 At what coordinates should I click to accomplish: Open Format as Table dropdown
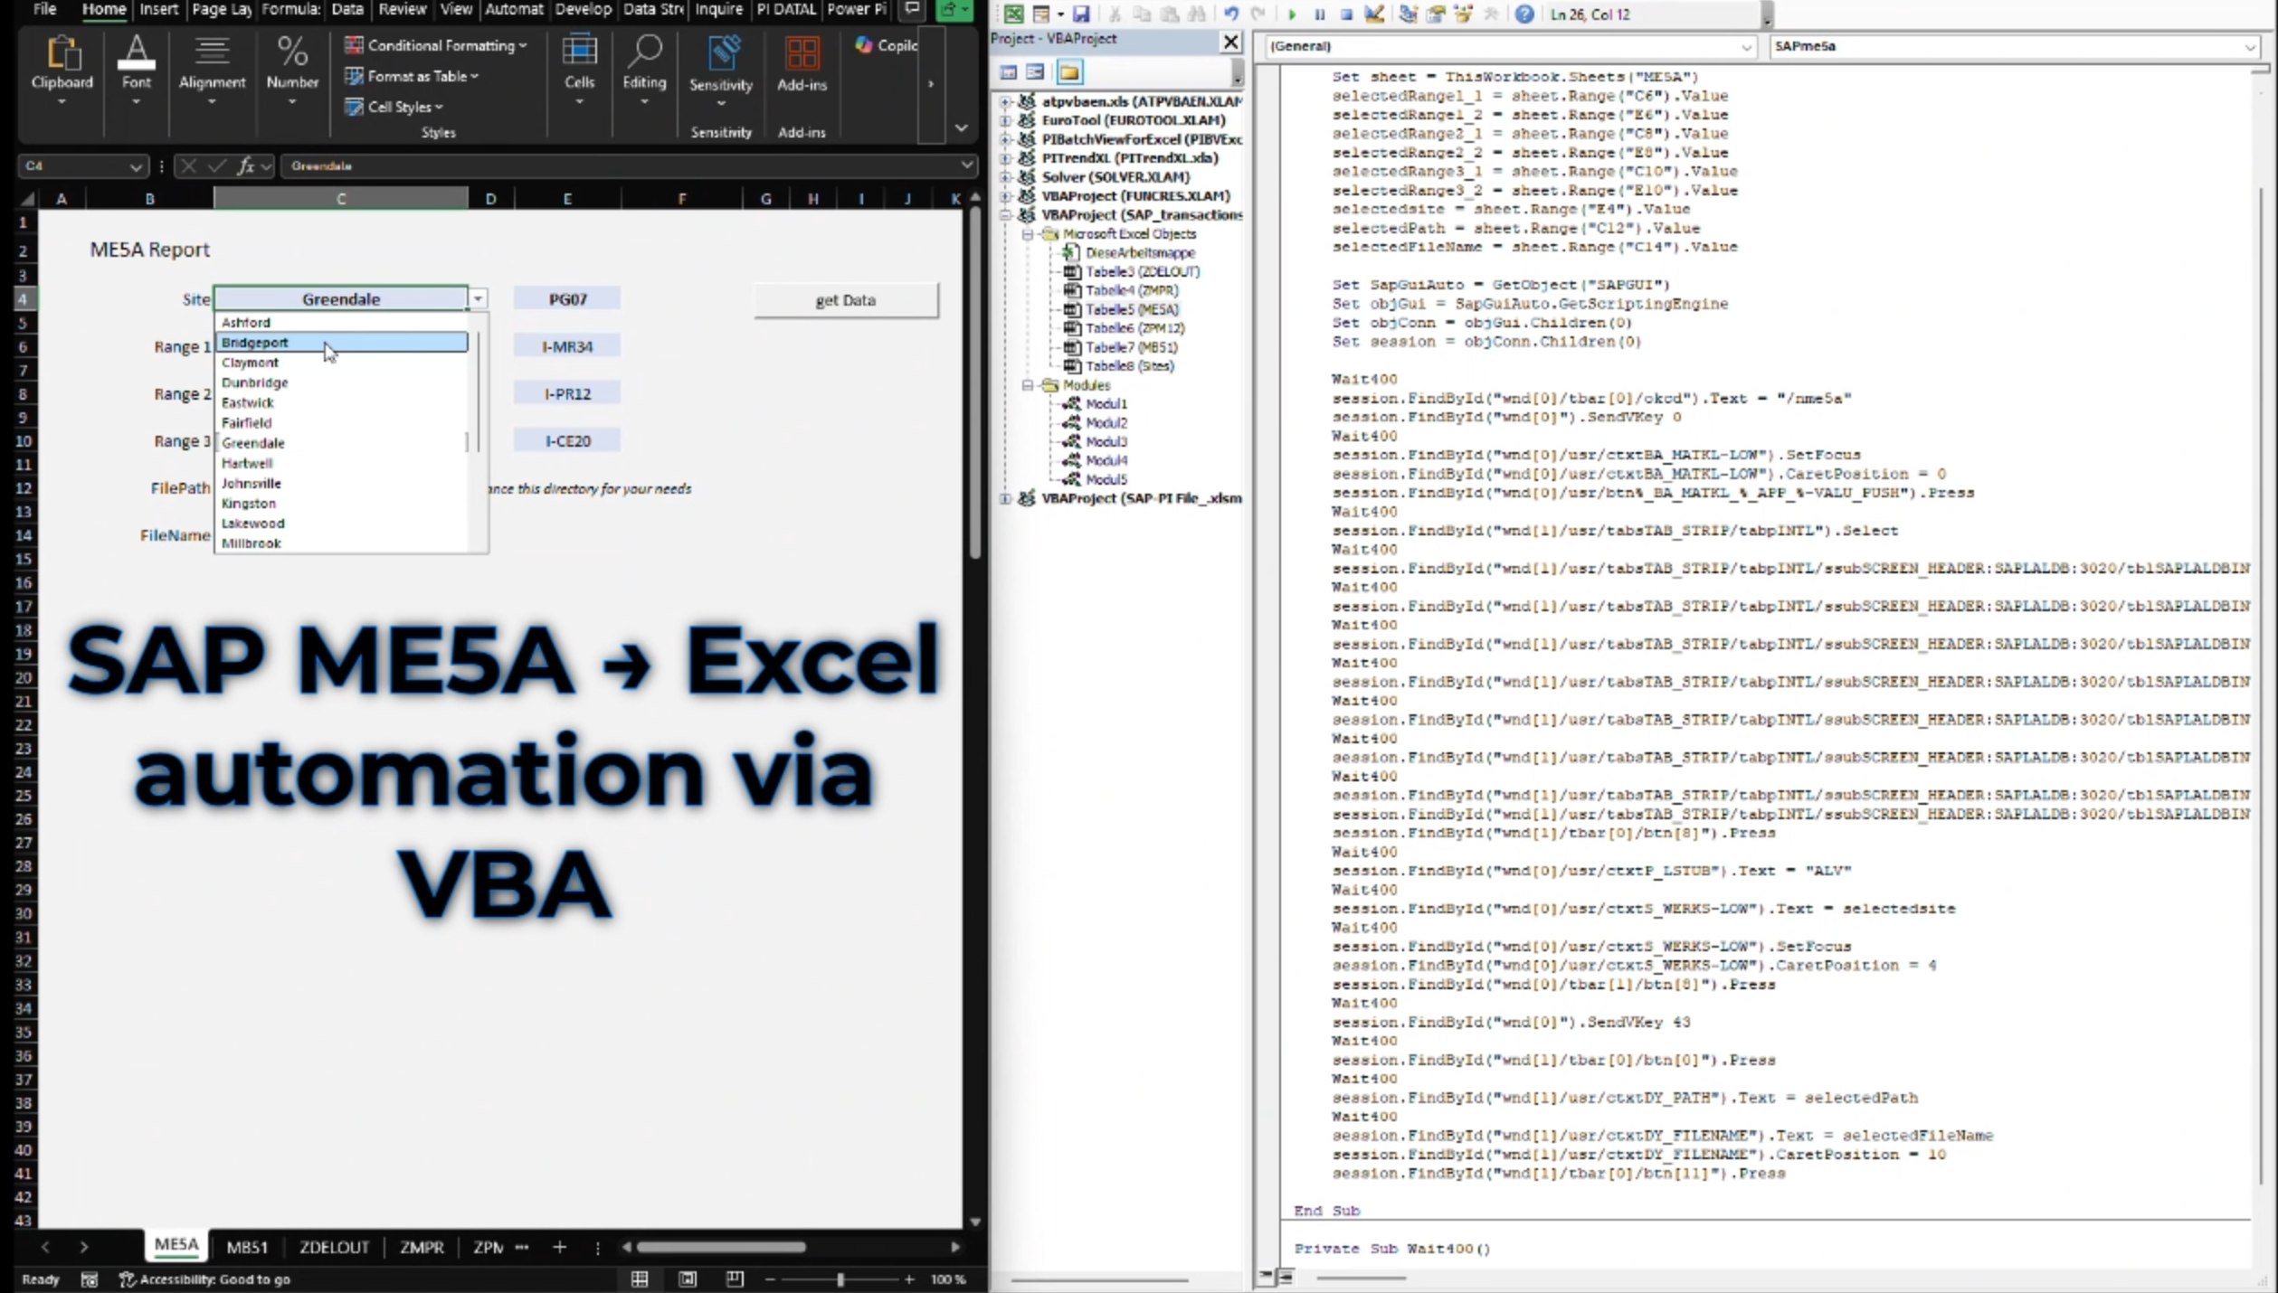[412, 76]
